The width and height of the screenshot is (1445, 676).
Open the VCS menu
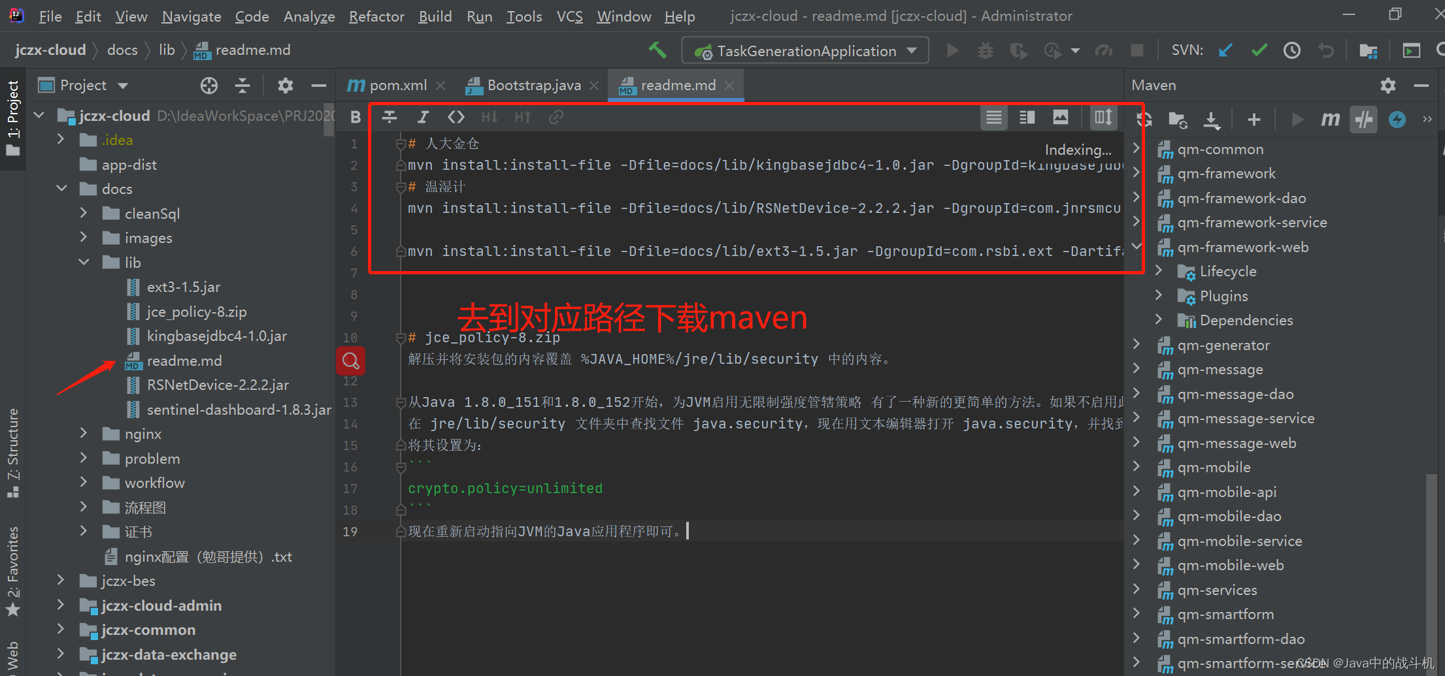569,16
